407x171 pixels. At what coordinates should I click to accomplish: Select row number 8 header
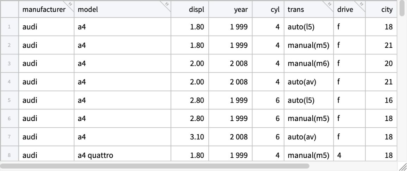point(9,155)
